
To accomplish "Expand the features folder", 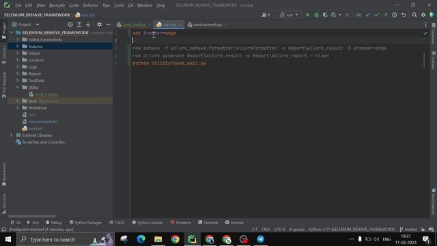I will tap(18, 46).
